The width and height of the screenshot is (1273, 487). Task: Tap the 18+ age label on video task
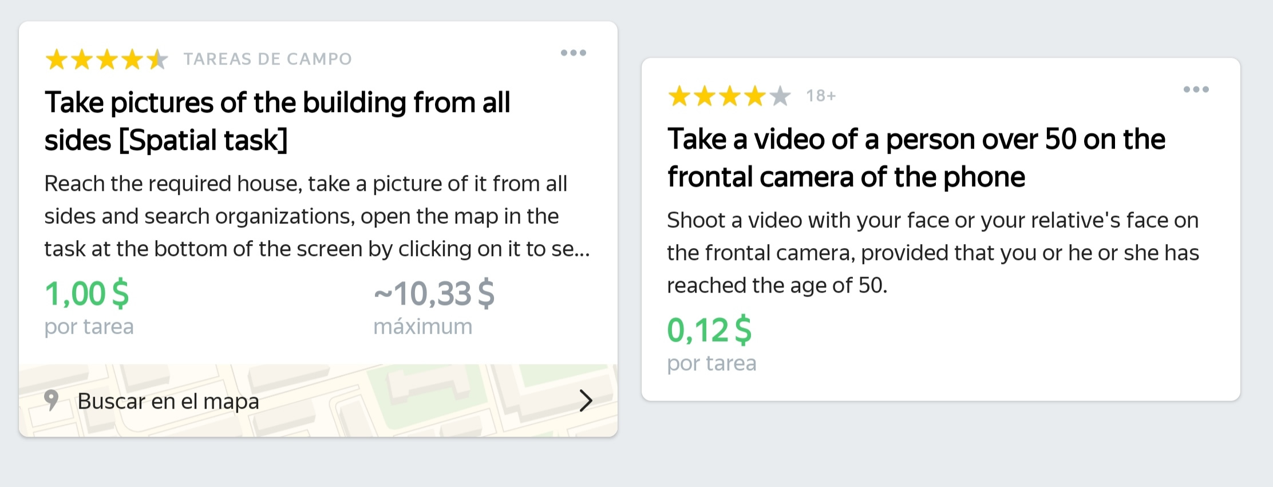(821, 96)
